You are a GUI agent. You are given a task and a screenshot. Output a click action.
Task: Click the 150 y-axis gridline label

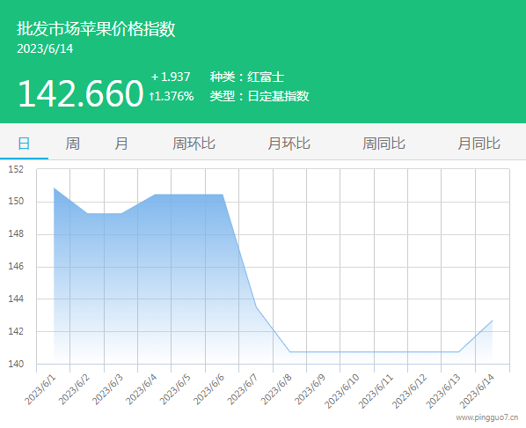(x=16, y=202)
